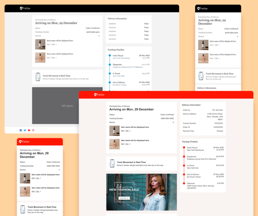The image size is (258, 216).
Task: Click By Driver's Name in black desktop timeline
Action: pos(120,85)
